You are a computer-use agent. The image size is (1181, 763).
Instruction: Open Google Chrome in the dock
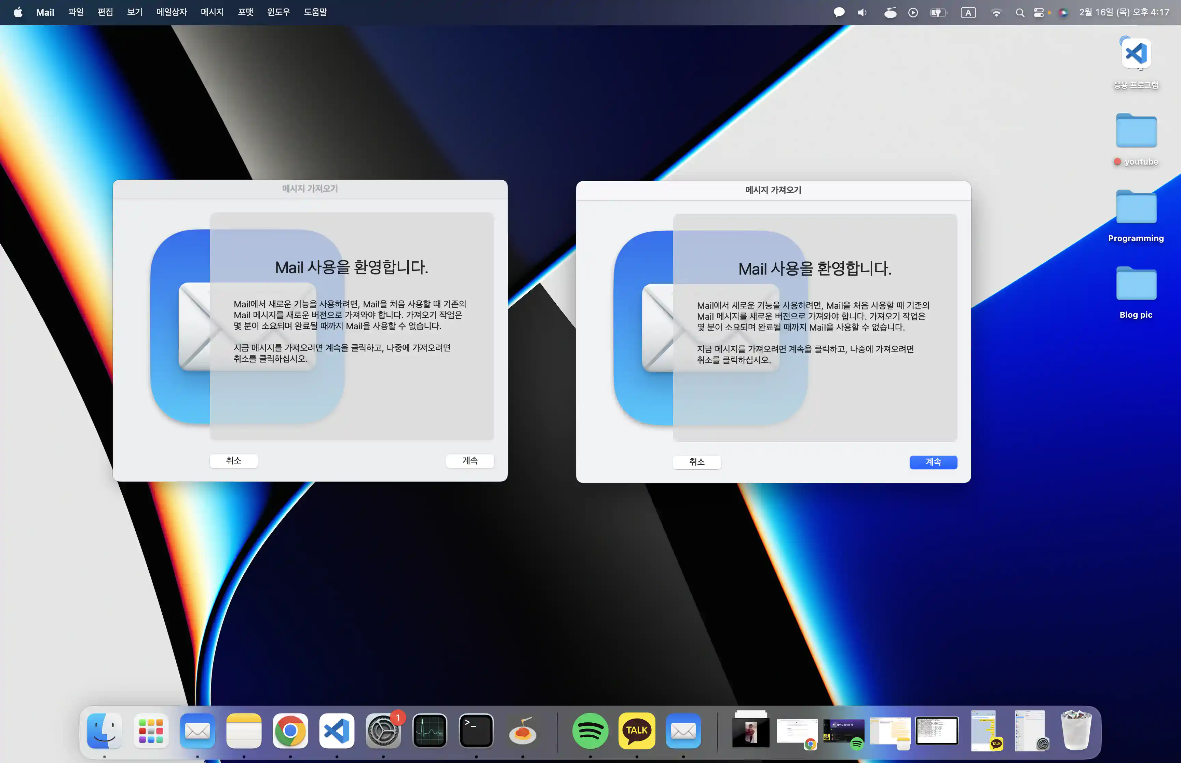[290, 731]
